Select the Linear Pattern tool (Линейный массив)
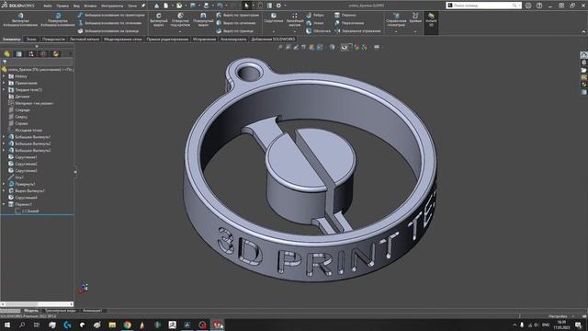 tap(295, 20)
